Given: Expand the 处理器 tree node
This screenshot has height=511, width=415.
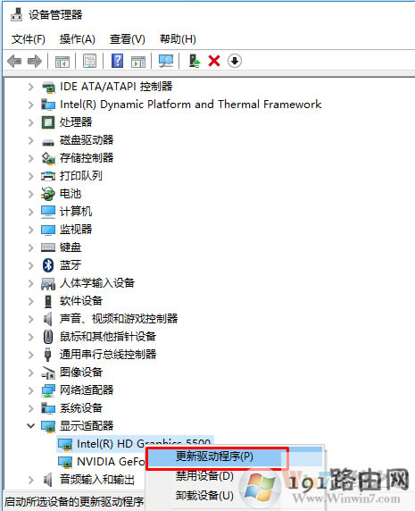Looking at the screenshot, I should pos(30,122).
